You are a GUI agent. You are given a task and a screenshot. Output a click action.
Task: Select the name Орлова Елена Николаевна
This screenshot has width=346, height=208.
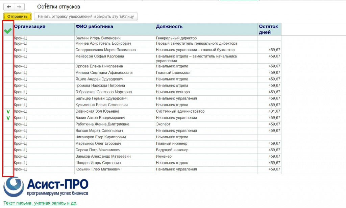pyautogui.click(x=99, y=66)
